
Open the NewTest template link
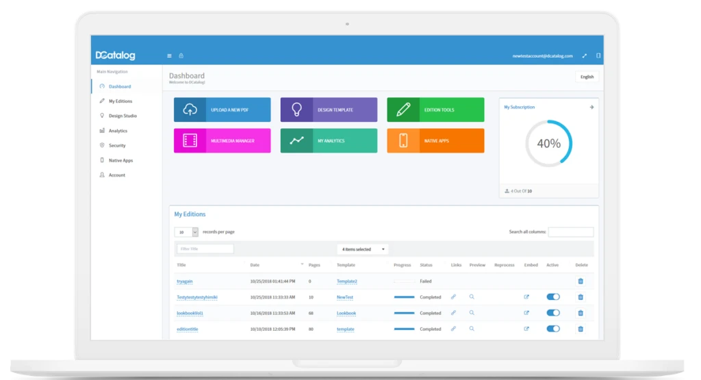click(x=345, y=297)
